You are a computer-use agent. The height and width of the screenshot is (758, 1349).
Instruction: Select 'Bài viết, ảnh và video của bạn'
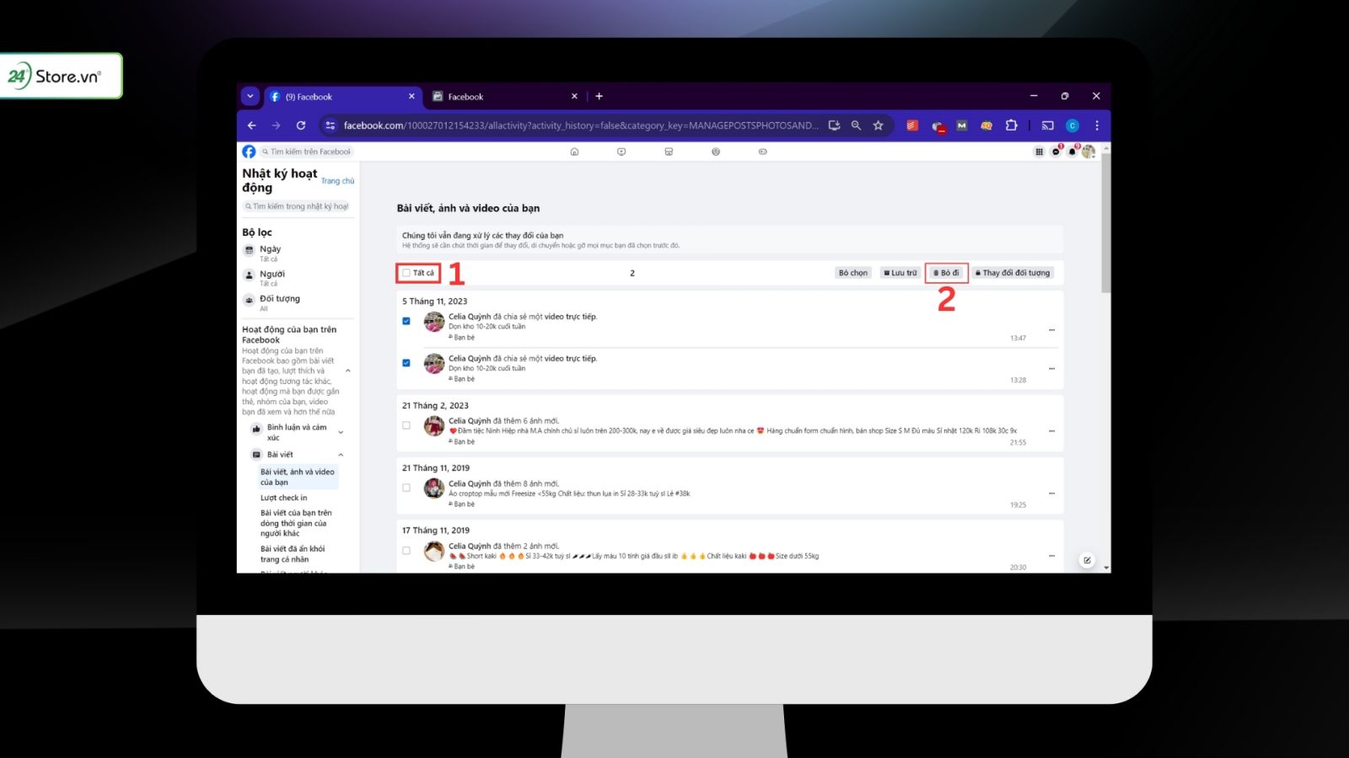298,477
